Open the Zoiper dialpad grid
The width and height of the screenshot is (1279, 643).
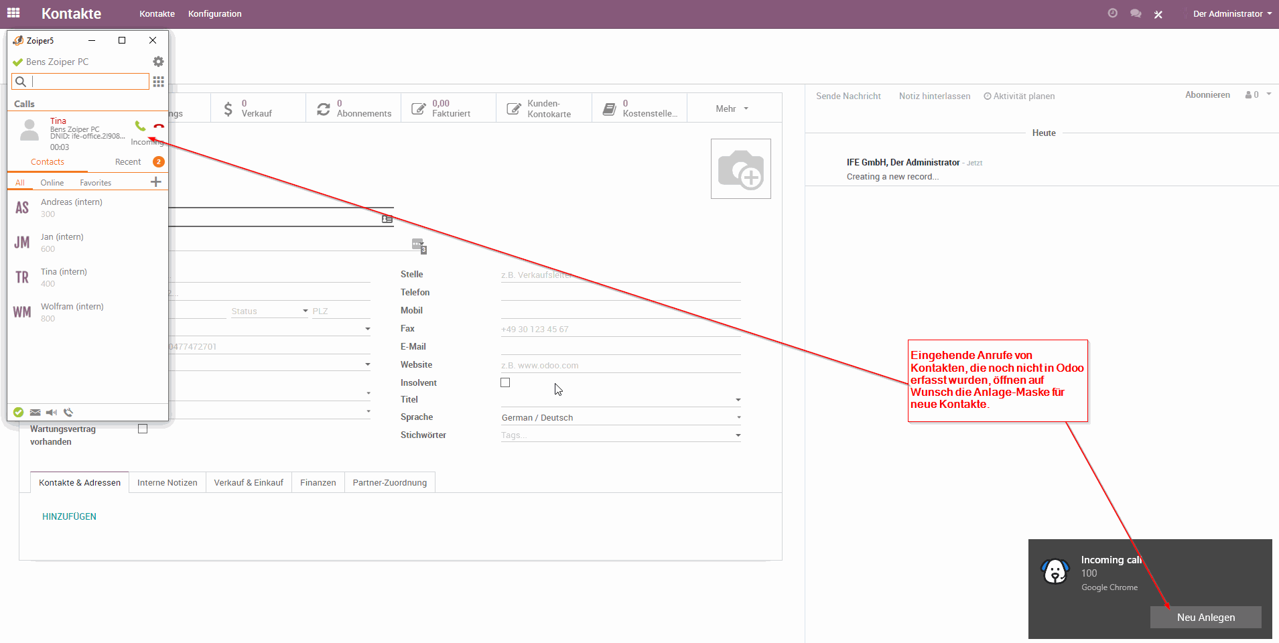(158, 82)
